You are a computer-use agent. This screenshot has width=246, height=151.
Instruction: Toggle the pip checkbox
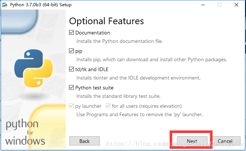click(x=71, y=51)
